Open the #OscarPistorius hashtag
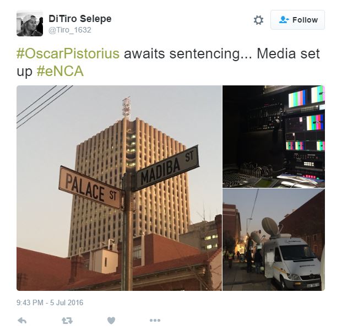Screen dimensions: 342x330 click(68, 53)
